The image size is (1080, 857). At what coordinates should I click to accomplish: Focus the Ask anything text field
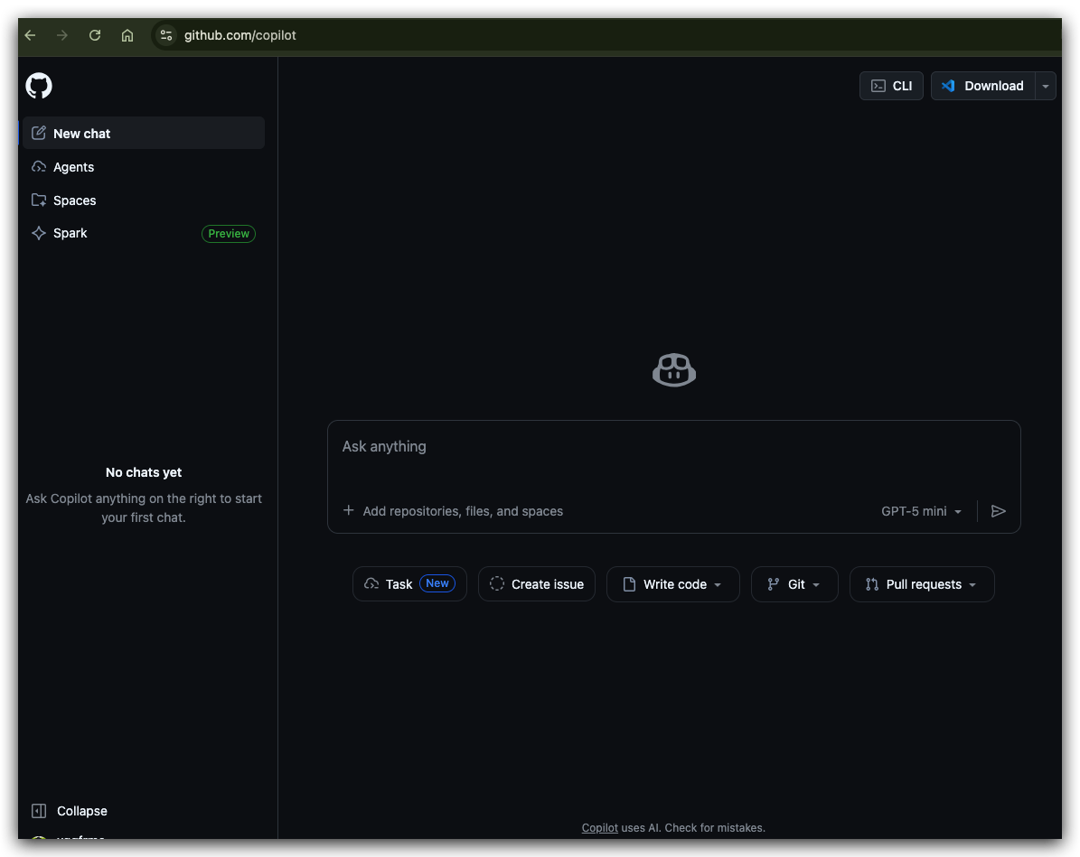pos(673,447)
